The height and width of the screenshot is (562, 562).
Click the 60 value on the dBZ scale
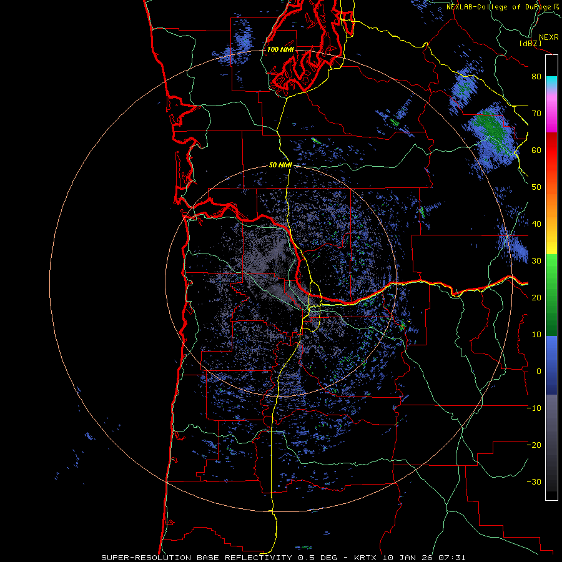click(536, 150)
